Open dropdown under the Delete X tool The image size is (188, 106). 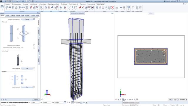(113, 9)
